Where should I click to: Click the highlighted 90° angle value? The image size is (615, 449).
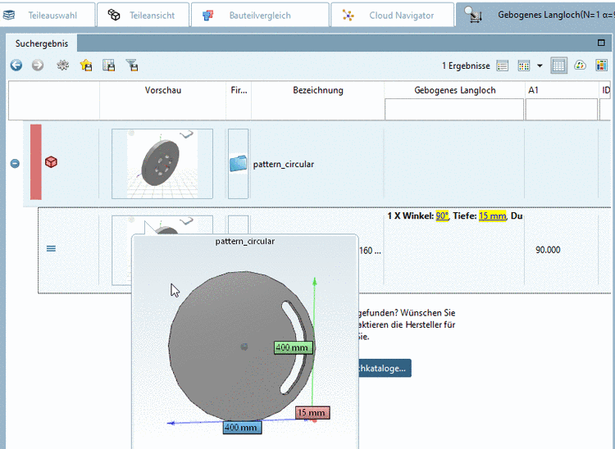(442, 215)
